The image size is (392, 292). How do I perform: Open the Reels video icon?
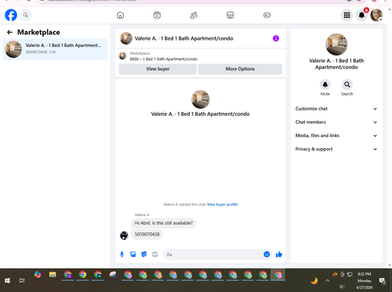[x=157, y=15]
